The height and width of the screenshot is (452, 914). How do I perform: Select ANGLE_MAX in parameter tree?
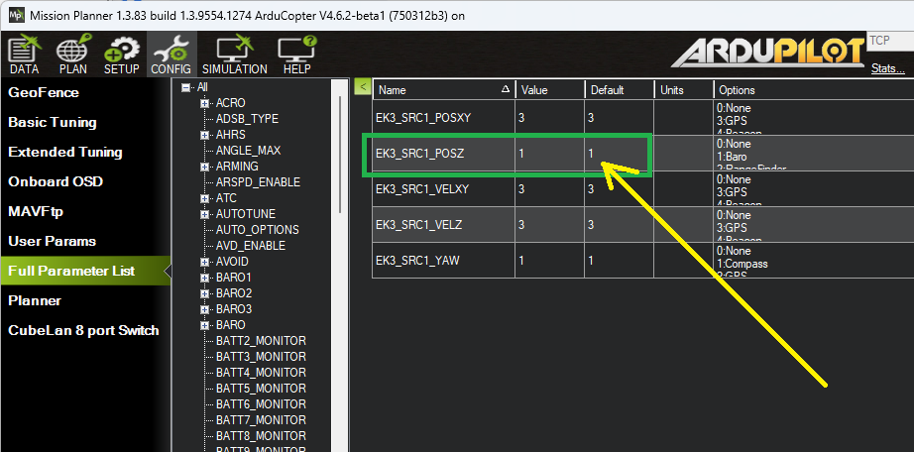pyautogui.click(x=248, y=151)
